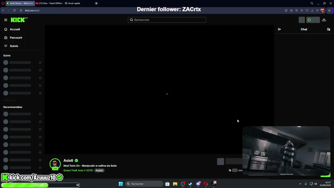This screenshot has height=188, width=334.
Task: Open the Asis6 channel name link
Action: tap(68, 161)
